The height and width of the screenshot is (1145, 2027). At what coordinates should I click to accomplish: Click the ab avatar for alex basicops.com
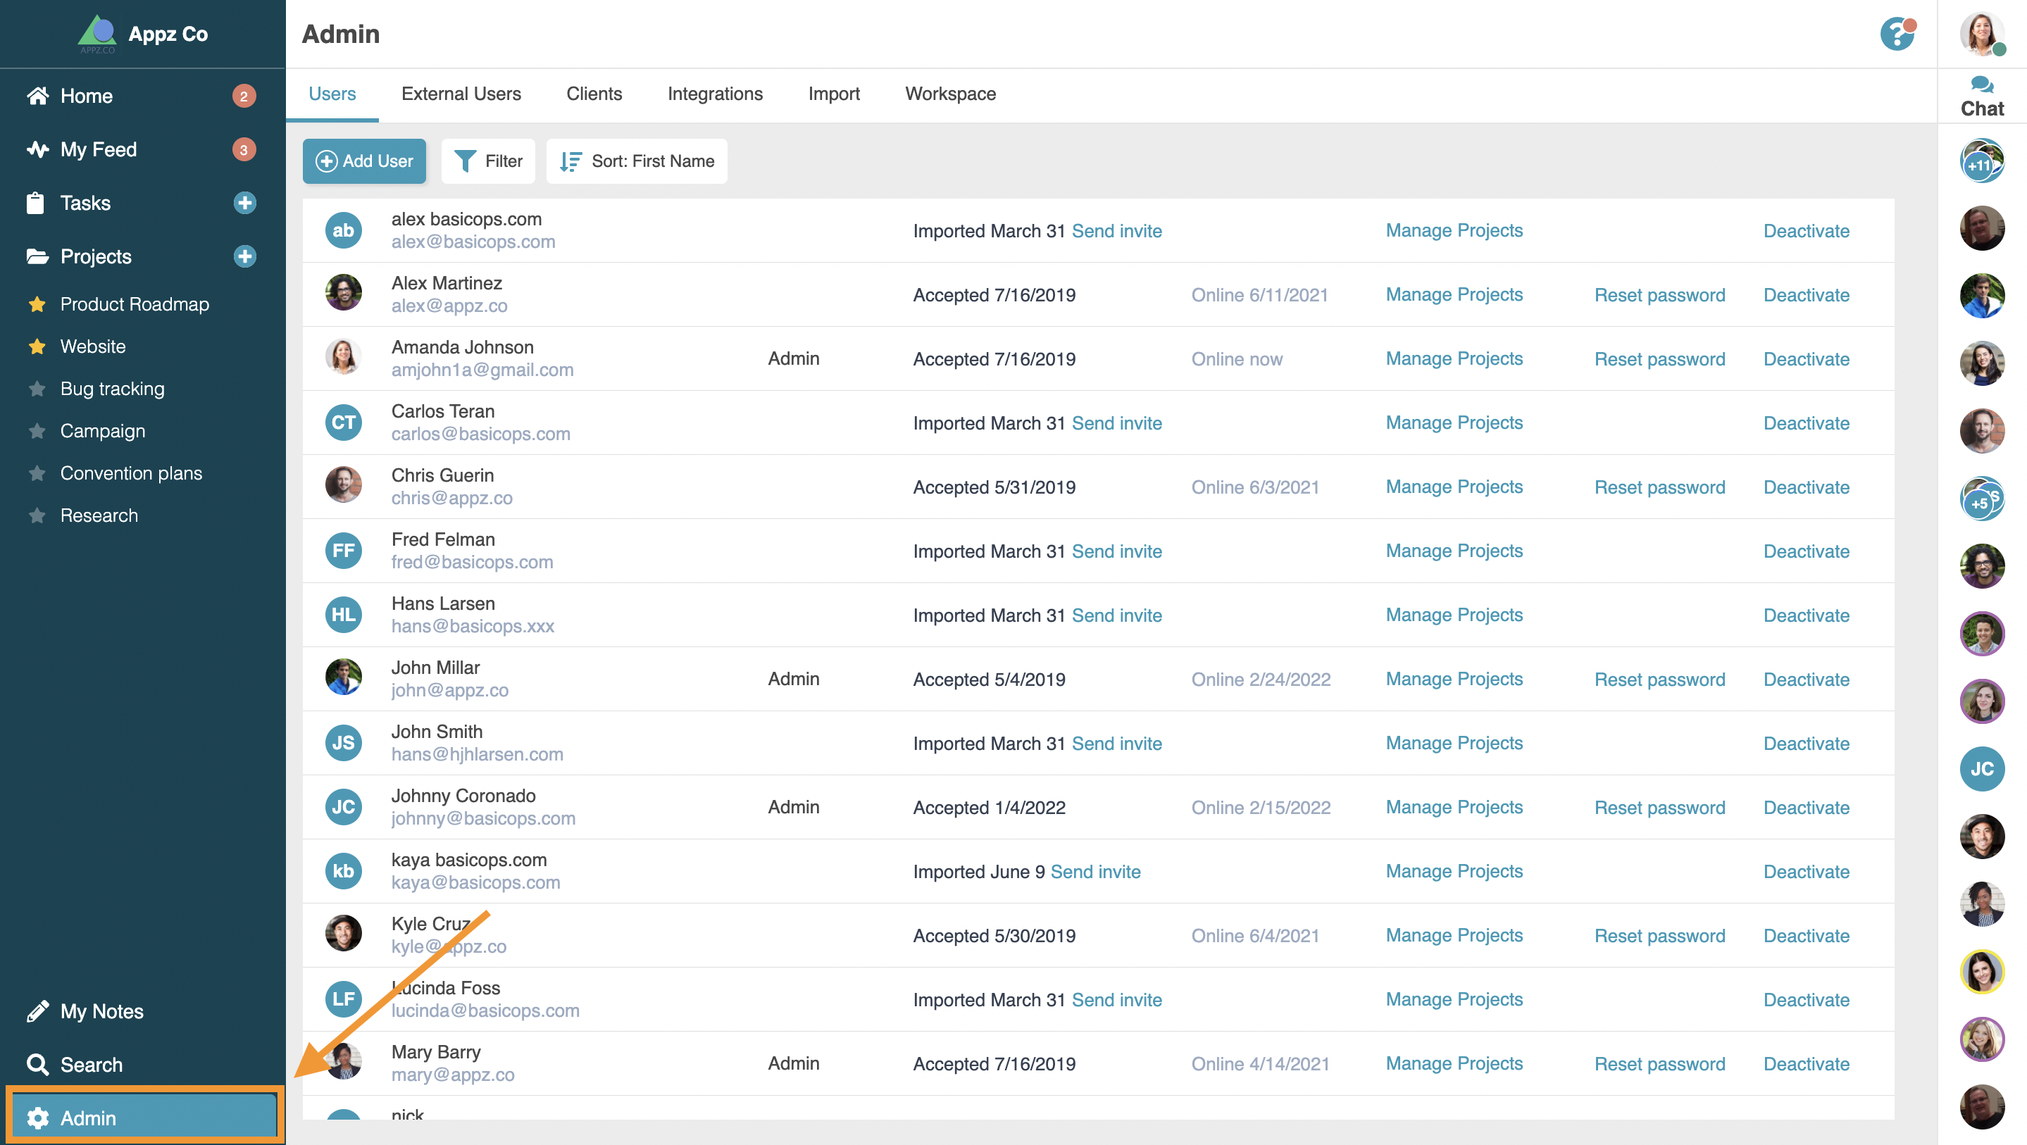point(343,230)
